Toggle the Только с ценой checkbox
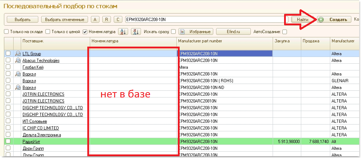361x158 pixels. click(48, 32)
